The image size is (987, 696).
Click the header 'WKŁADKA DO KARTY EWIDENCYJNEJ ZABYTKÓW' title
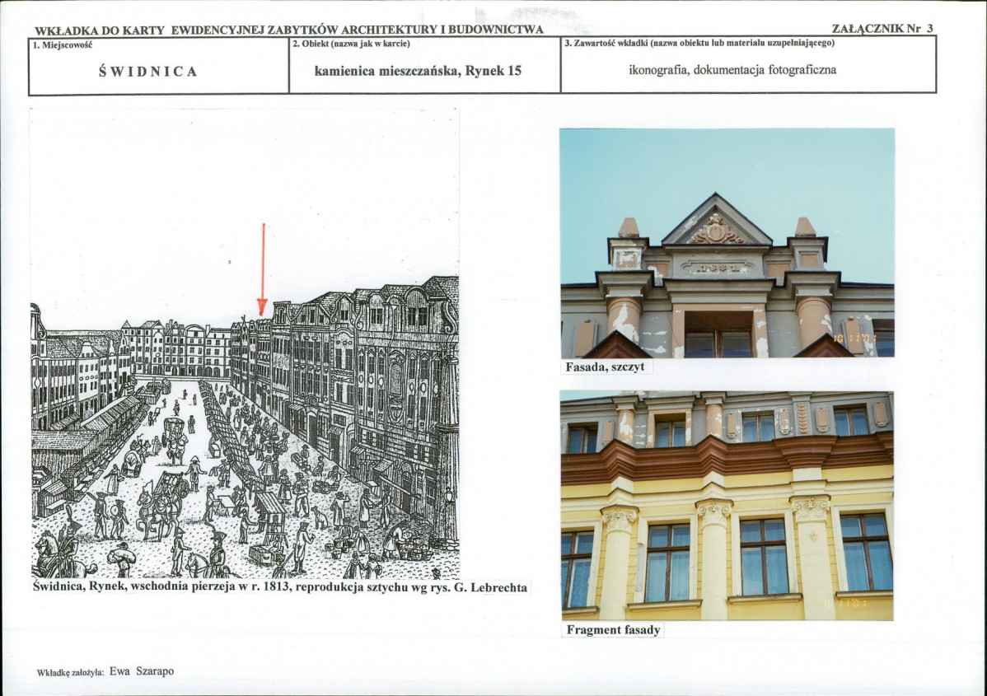click(x=289, y=30)
